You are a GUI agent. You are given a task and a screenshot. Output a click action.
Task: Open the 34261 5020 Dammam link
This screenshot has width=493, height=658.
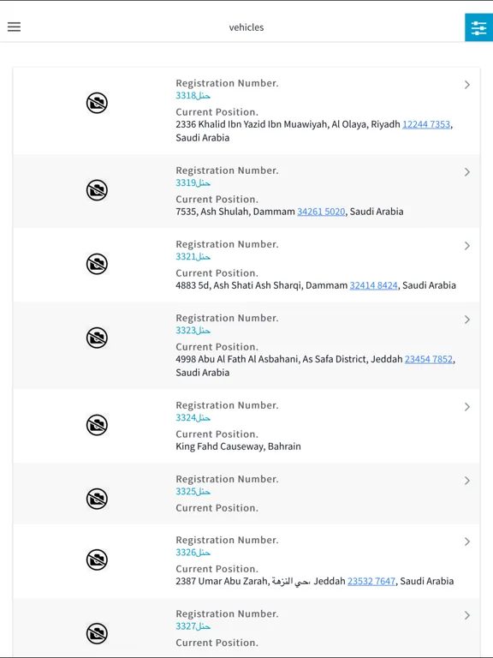coord(321,212)
